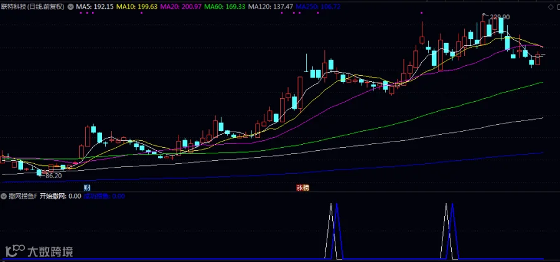This screenshot has height=262, width=560.
Task: Click the square icon at top-right edge
Action: tap(558, 7)
